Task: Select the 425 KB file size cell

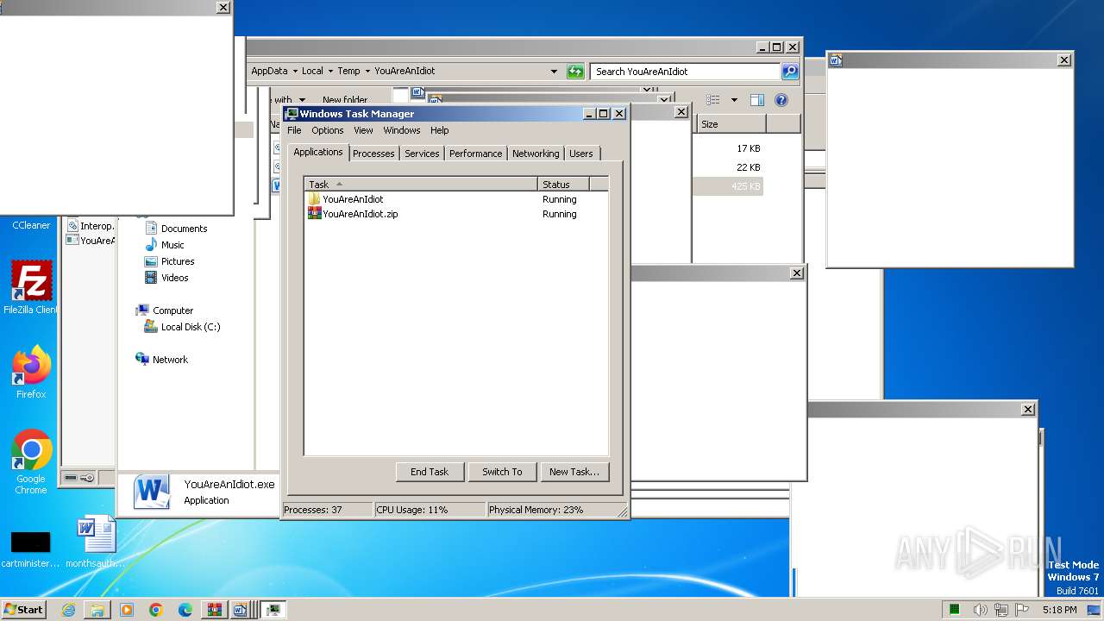Action: pyautogui.click(x=728, y=186)
